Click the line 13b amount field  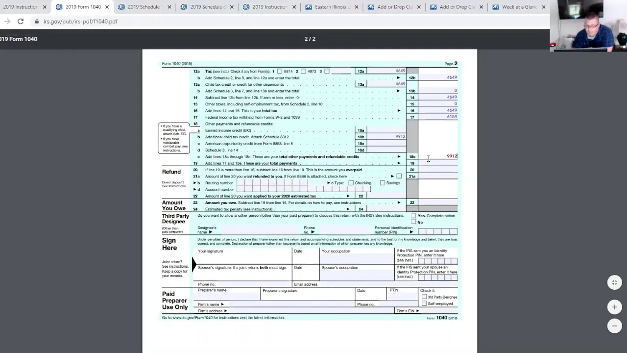tap(438, 91)
